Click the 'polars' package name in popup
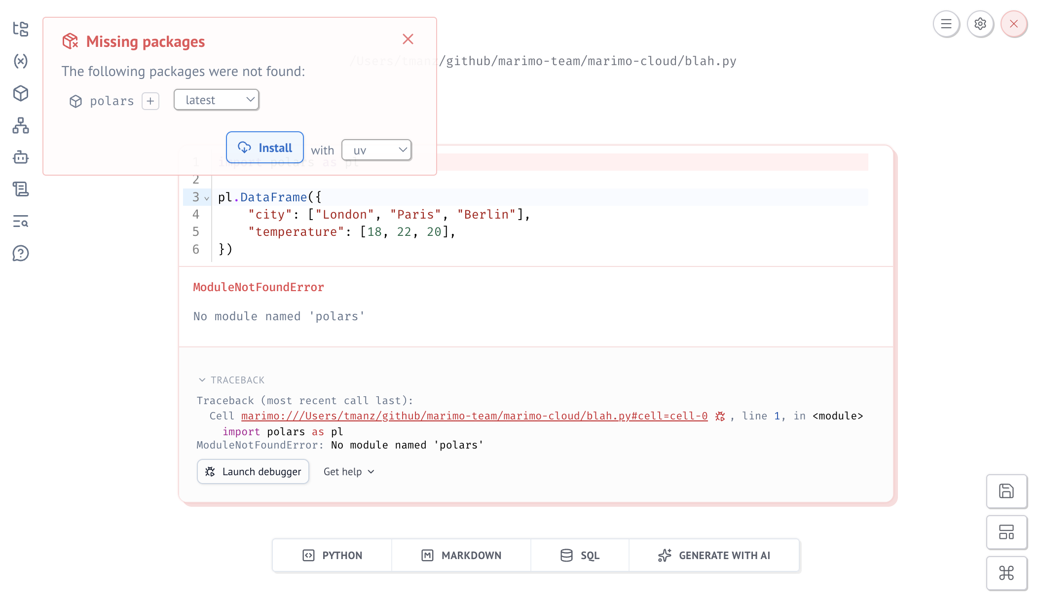Screen dimensions: 1042x602 (112, 101)
